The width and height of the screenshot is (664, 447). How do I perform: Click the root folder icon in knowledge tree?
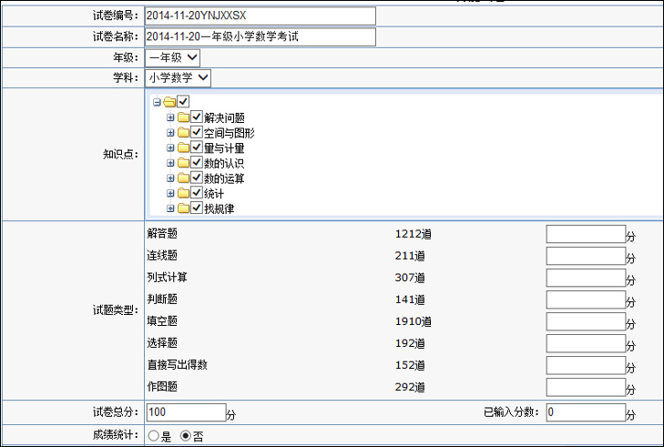[169, 102]
